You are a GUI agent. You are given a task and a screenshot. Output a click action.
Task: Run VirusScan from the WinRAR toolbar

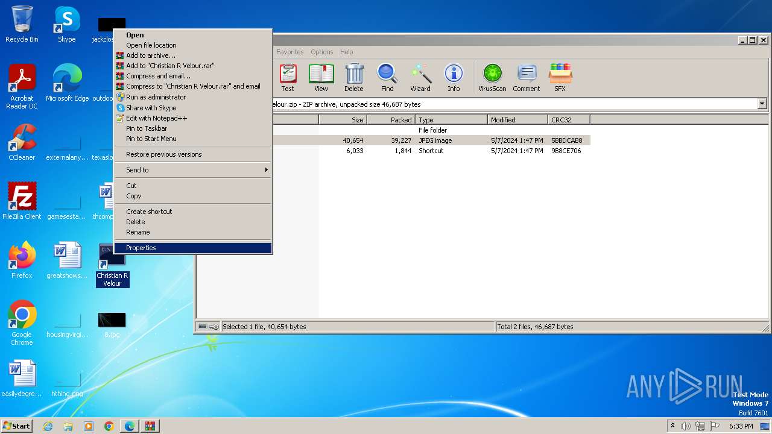point(492,78)
